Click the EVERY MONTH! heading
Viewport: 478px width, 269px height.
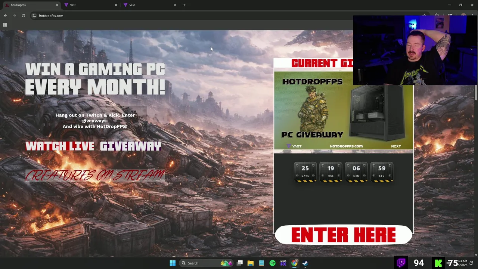pos(95,87)
